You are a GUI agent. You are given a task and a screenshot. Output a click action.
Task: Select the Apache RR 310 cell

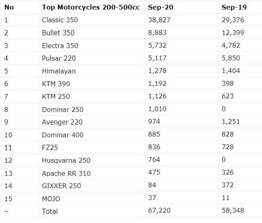tap(66, 173)
